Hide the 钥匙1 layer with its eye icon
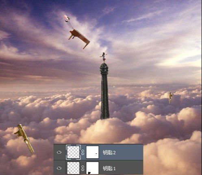202x175 pixels. point(59,168)
